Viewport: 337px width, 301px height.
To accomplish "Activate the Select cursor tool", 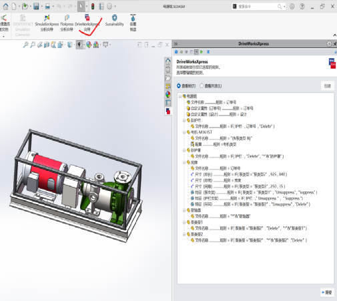I will tap(81, 7).
